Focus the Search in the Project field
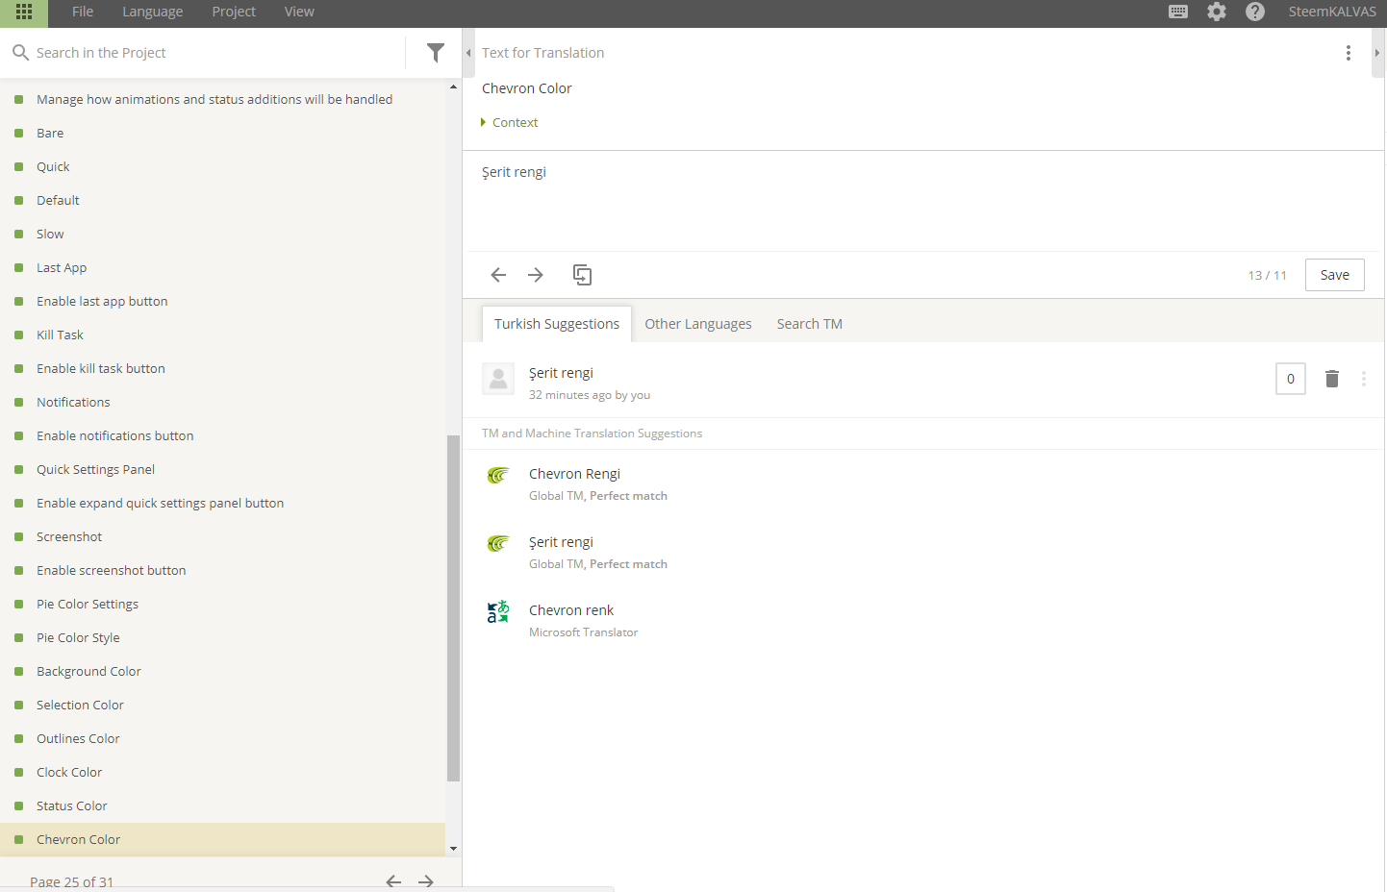1387x892 pixels. coord(216,53)
